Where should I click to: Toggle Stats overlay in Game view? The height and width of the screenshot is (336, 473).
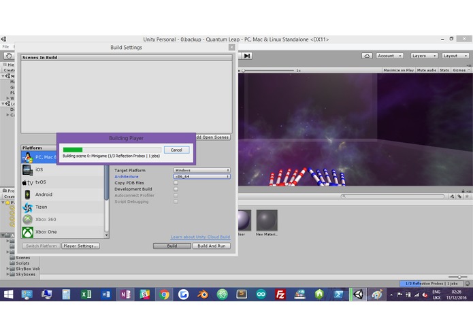pos(444,70)
